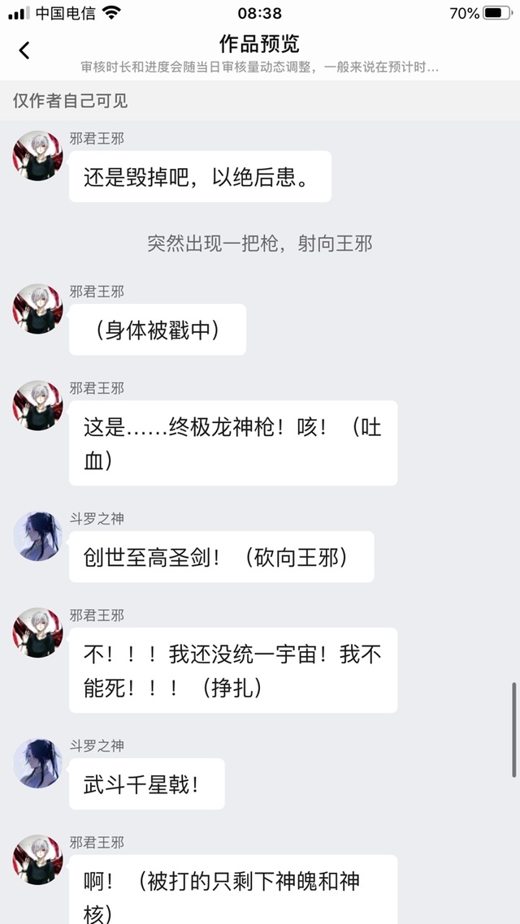520x924 pixels.
Task: Tap the battery icon in status bar
Action: tap(497, 13)
